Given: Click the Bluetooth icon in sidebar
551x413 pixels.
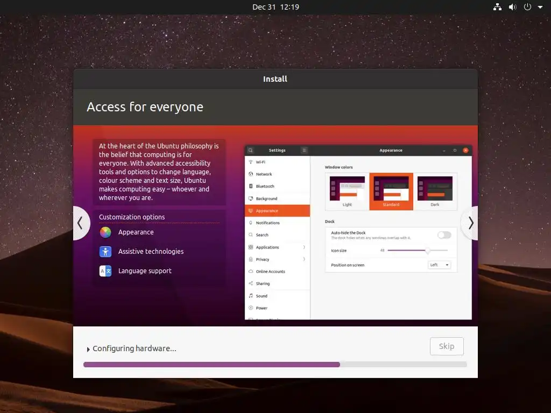Looking at the screenshot, I should (x=251, y=186).
